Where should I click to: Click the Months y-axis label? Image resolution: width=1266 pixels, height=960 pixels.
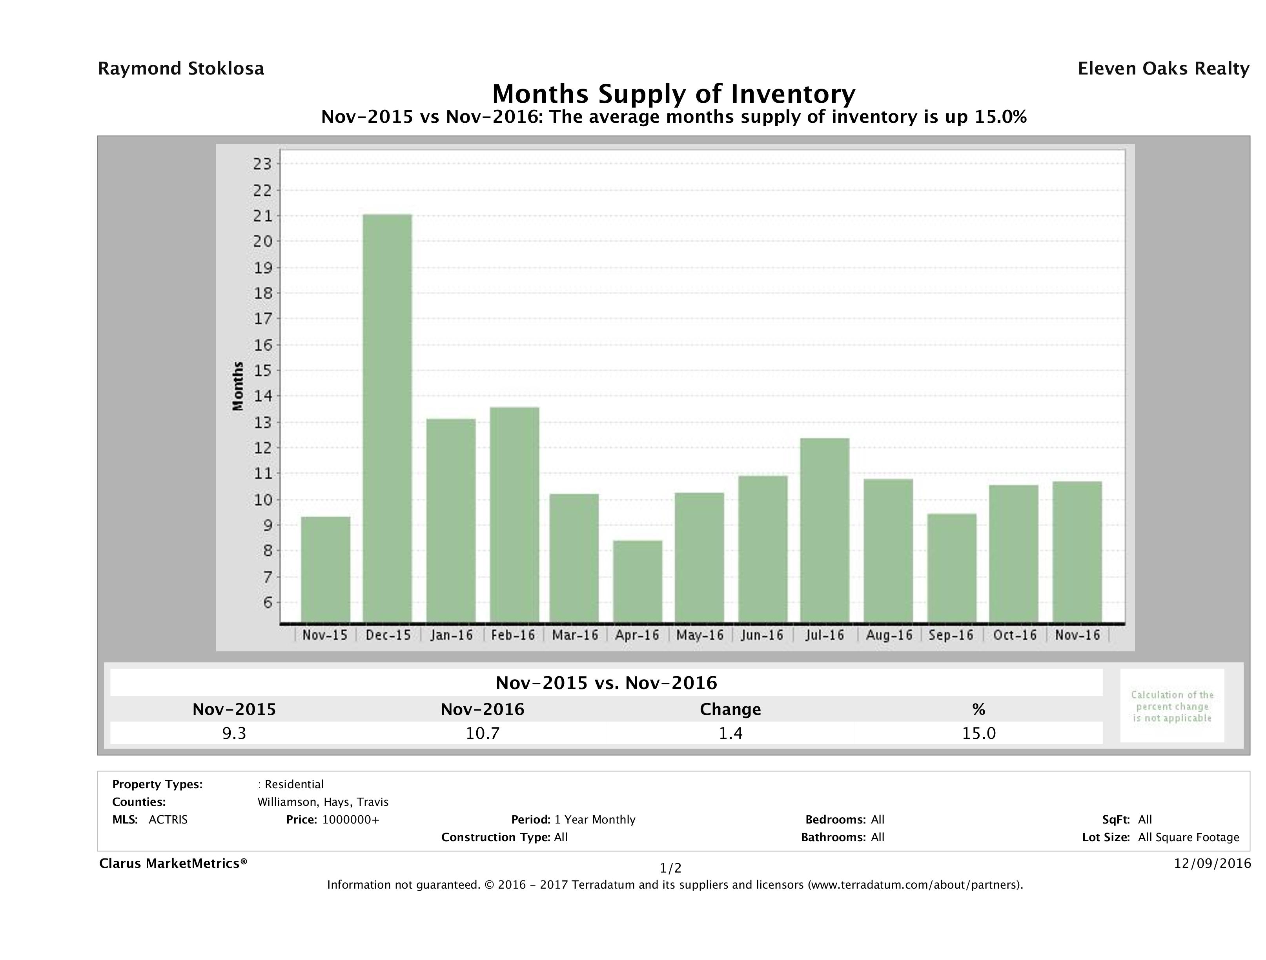[238, 386]
